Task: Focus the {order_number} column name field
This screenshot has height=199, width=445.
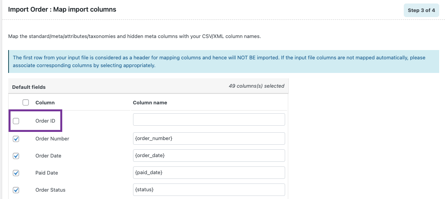Action: [209, 138]
